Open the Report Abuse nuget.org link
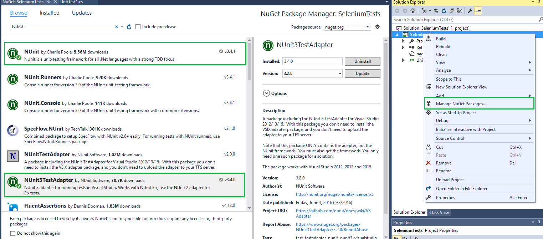 pos(332,227)
